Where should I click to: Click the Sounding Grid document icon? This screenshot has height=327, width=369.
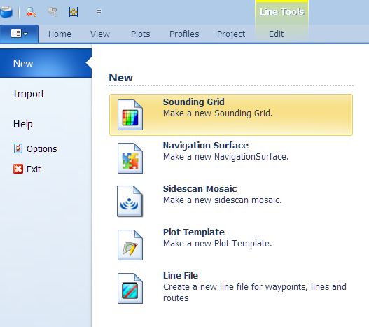(x=130, y=115)
